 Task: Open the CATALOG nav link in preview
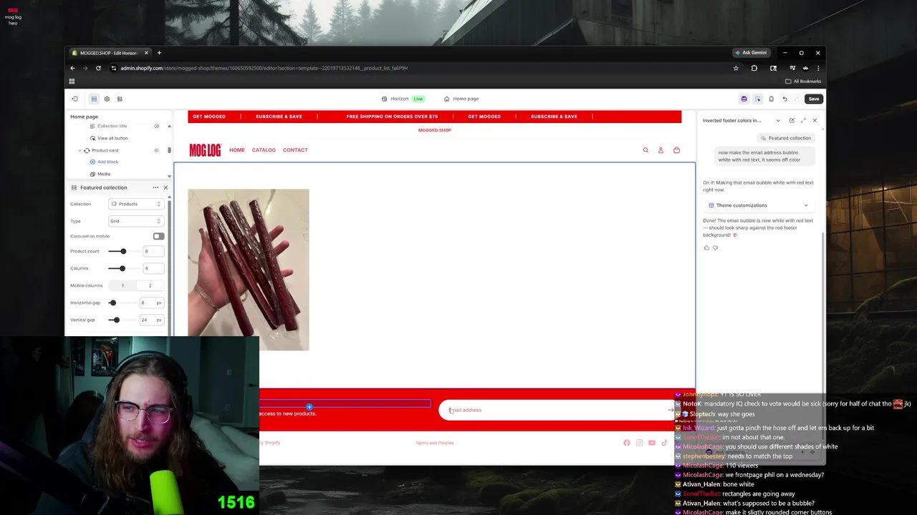coord(264,150)
